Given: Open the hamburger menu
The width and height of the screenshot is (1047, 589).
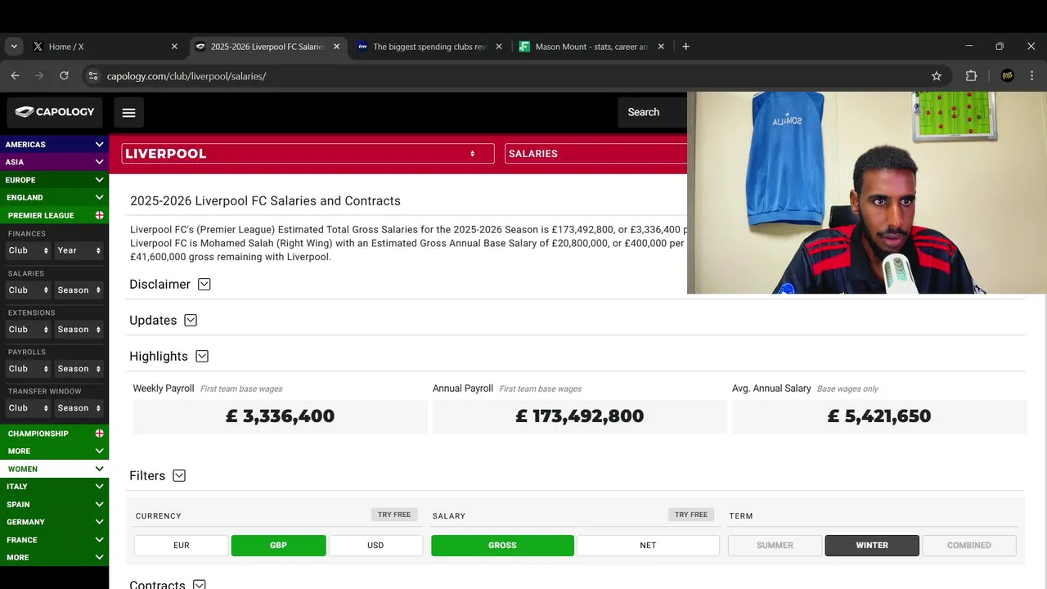Looking at the screenshot, I should coord(128,113).
